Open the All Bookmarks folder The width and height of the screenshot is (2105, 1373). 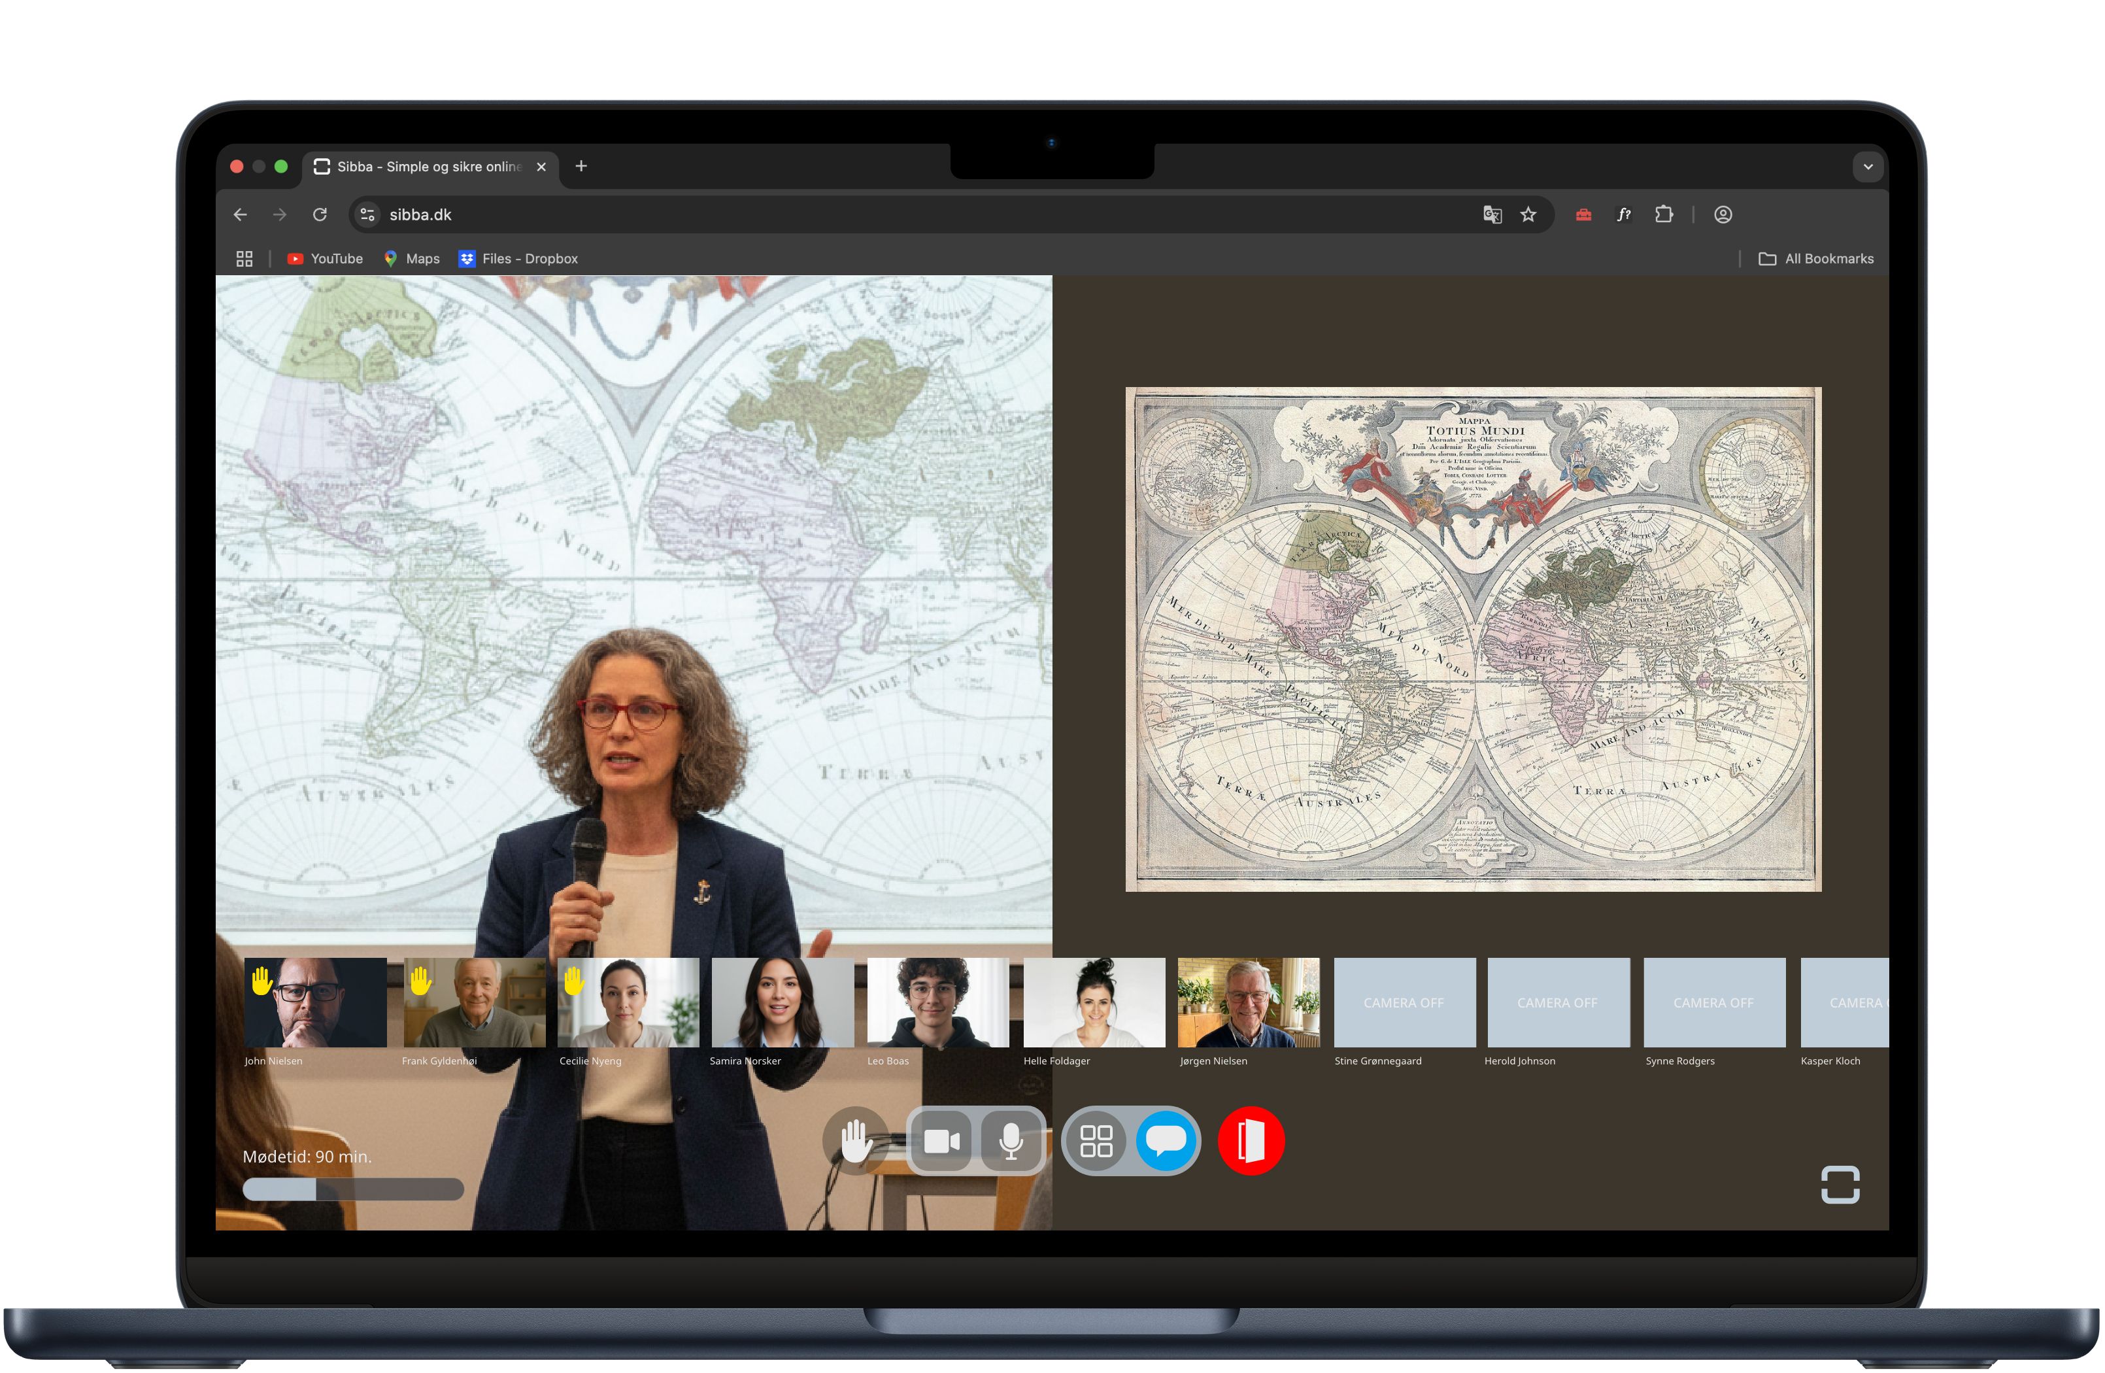1816,259
